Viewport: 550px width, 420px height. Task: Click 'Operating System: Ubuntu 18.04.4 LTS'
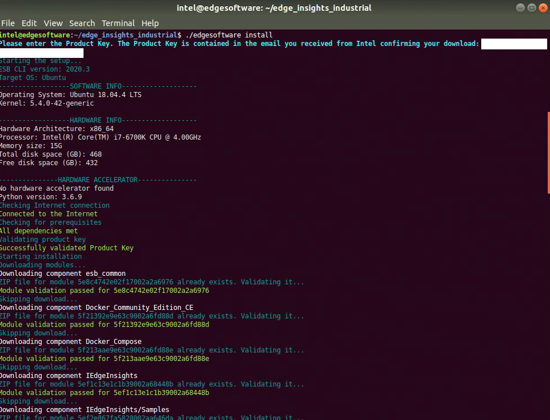coord(71,95)
